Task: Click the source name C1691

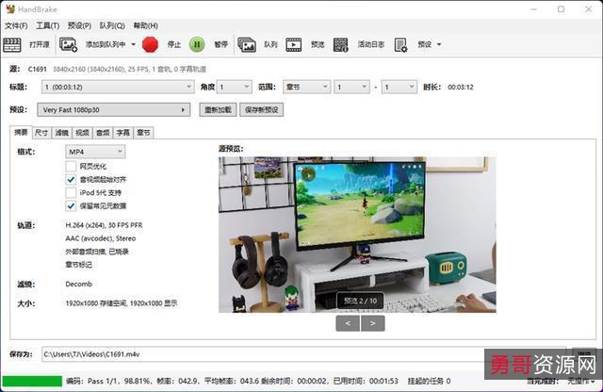Action: point(38,69)
